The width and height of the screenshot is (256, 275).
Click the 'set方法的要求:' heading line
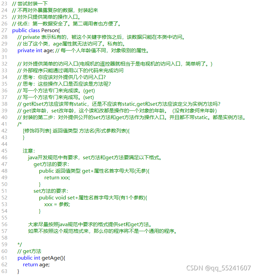pos(51,191)
